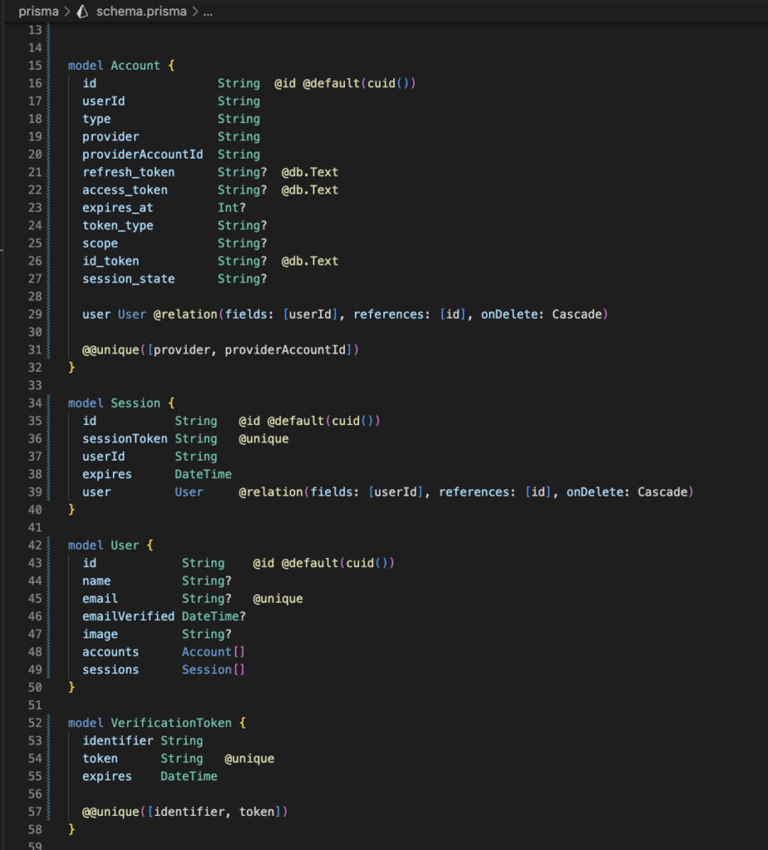Click 'refresh_token' field name
Screen dimensions: 768x850
click(x=129, y=173)
